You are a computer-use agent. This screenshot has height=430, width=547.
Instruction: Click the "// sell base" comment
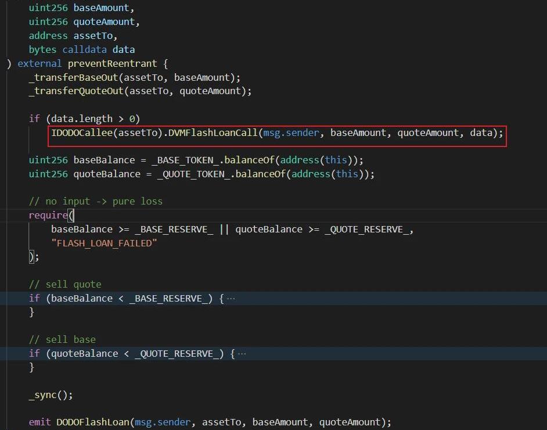[x=62, y=339]
